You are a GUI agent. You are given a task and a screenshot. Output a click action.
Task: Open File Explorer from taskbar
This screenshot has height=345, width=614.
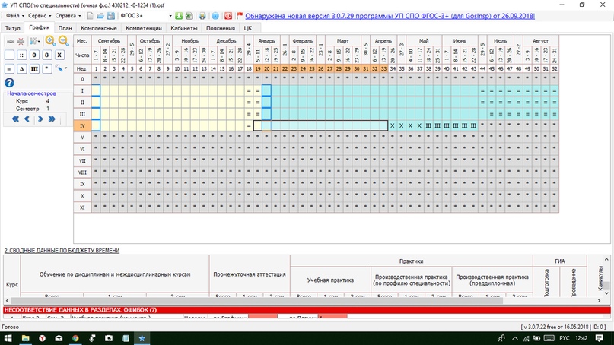25,338
